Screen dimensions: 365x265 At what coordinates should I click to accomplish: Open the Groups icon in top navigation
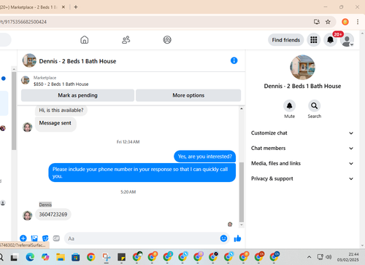click(167, 40)
